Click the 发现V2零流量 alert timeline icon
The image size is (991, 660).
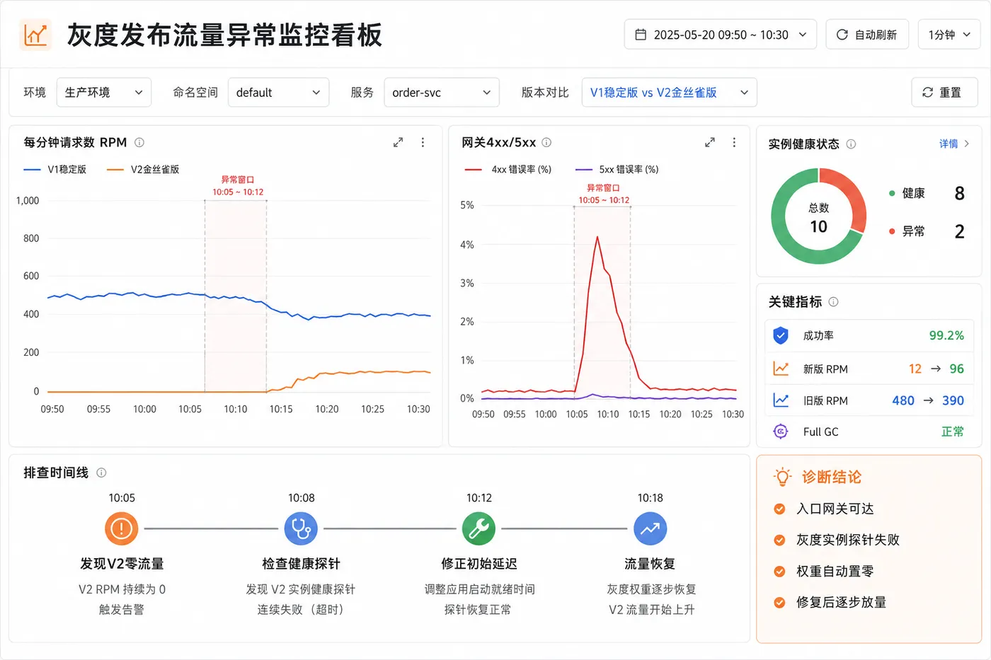point(122,528)
